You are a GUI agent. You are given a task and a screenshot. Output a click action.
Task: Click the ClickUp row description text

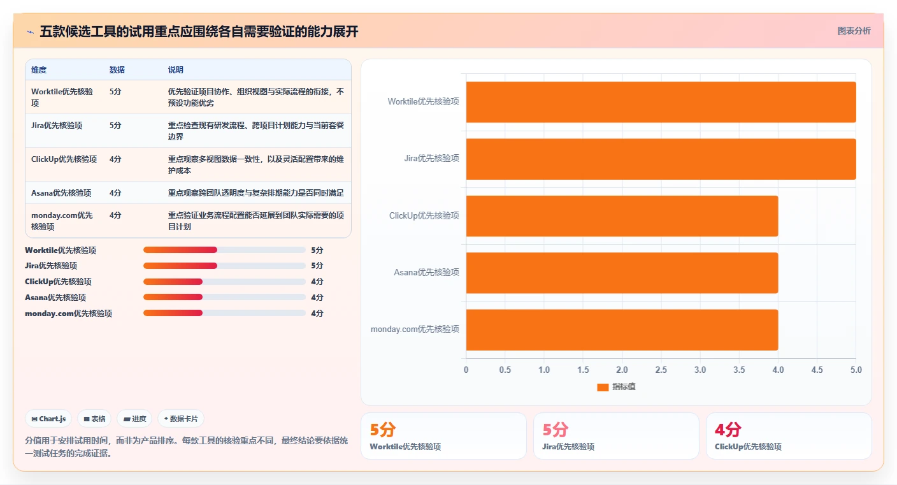coord(256,164)
